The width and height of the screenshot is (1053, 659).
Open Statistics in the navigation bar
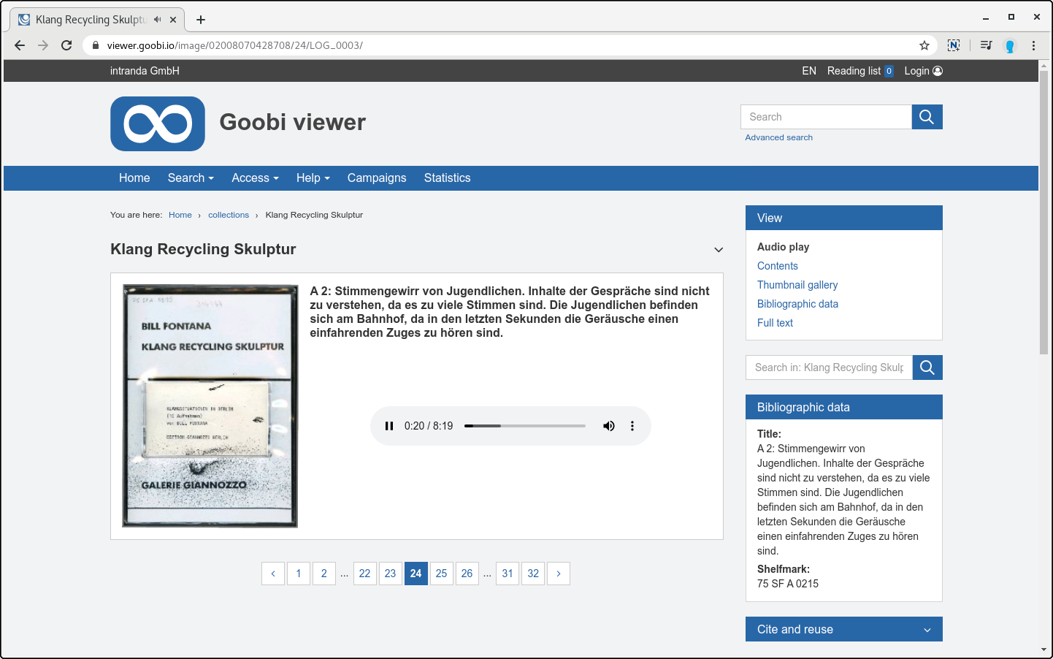tap(448, 178)
